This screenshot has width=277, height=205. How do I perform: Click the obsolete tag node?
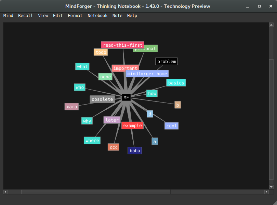point(102,99)
